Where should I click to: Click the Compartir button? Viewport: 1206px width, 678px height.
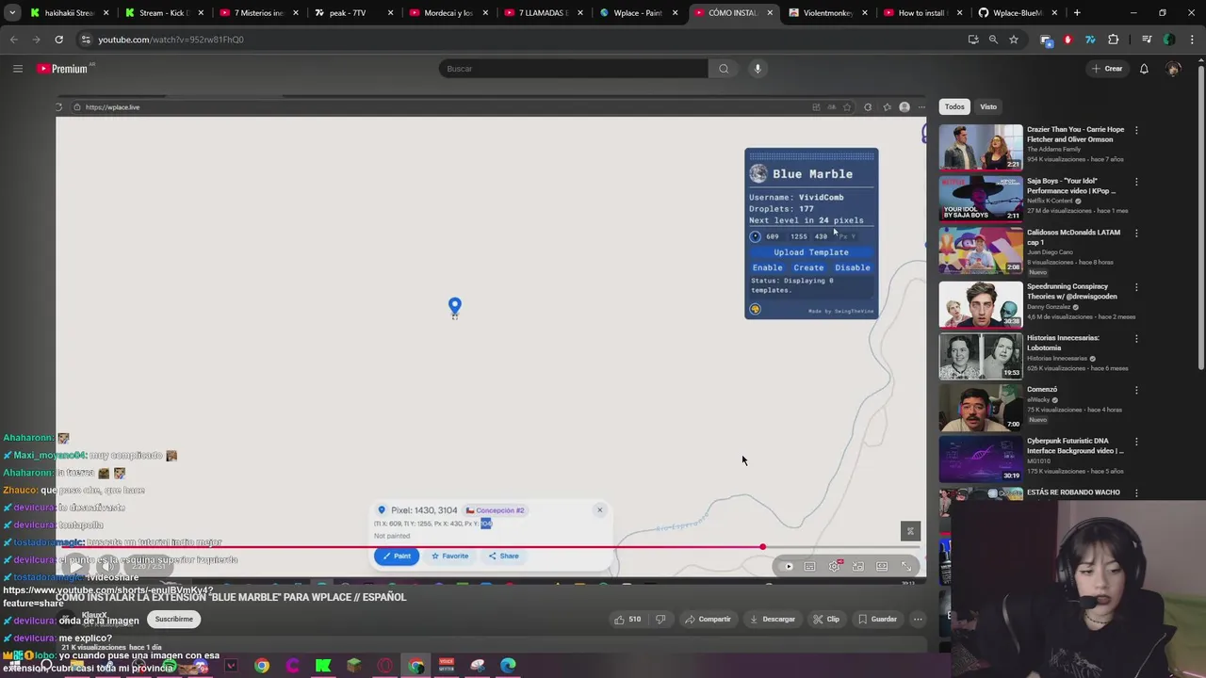point(708,619)
